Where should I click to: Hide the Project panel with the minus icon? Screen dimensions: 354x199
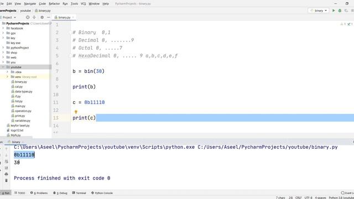click(48, 17)
